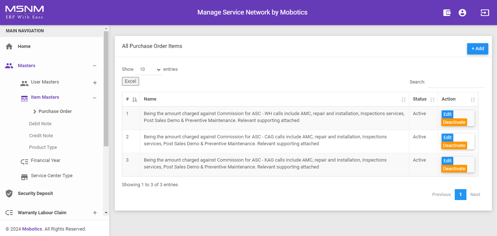Click the logout icon in header
Image resolution: width=497 pixels, height=236 pixels.
(485, 13)
